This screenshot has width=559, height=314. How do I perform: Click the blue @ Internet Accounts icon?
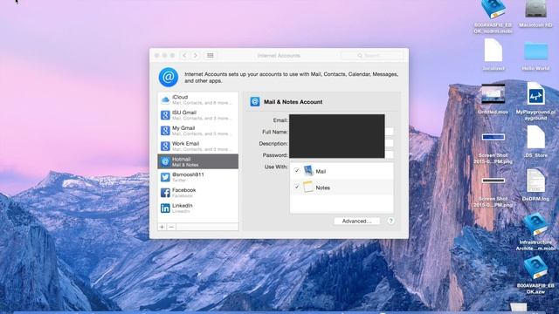pos(169,77)
